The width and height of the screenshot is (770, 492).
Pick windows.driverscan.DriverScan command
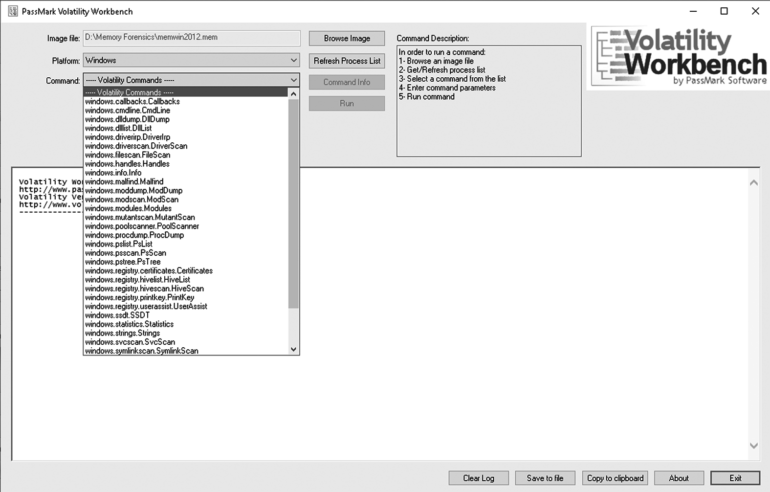(186, 146)
